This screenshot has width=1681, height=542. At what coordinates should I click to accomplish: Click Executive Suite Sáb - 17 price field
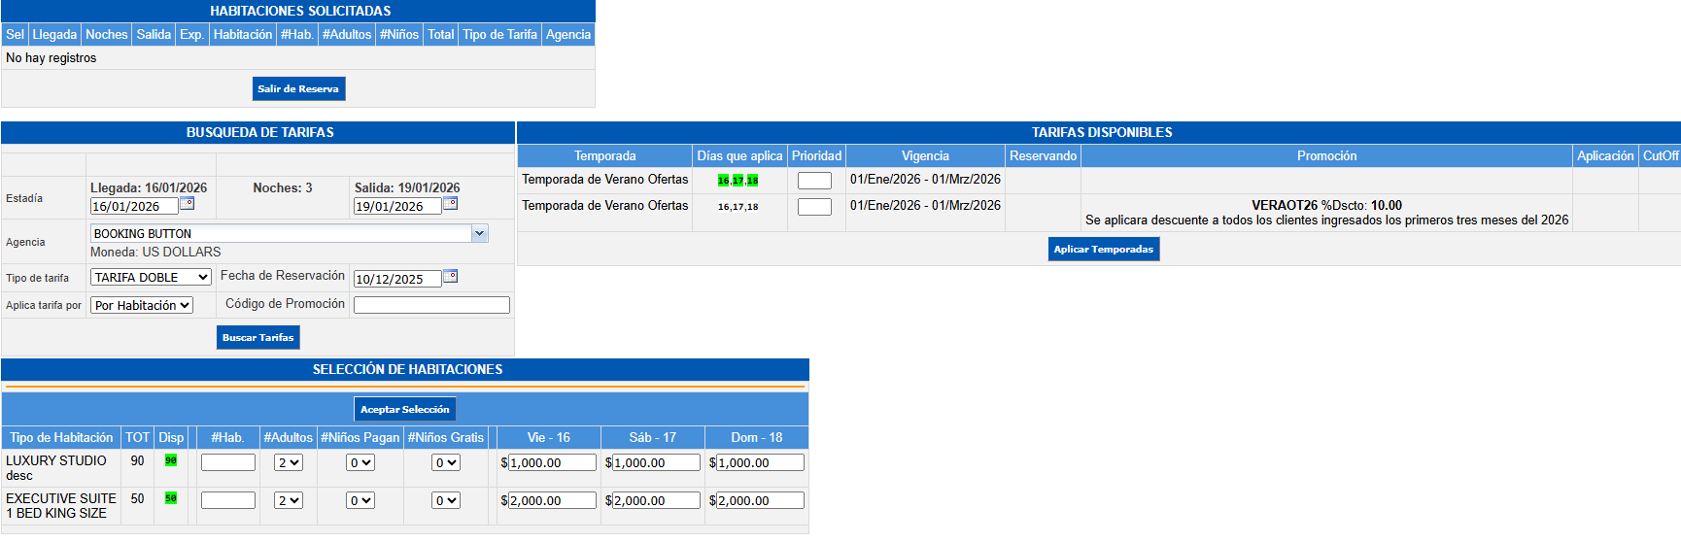point(656,500)
